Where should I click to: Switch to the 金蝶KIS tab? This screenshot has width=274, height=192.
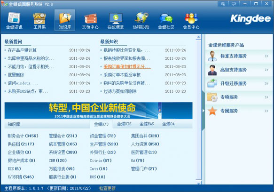click(124, 124)
